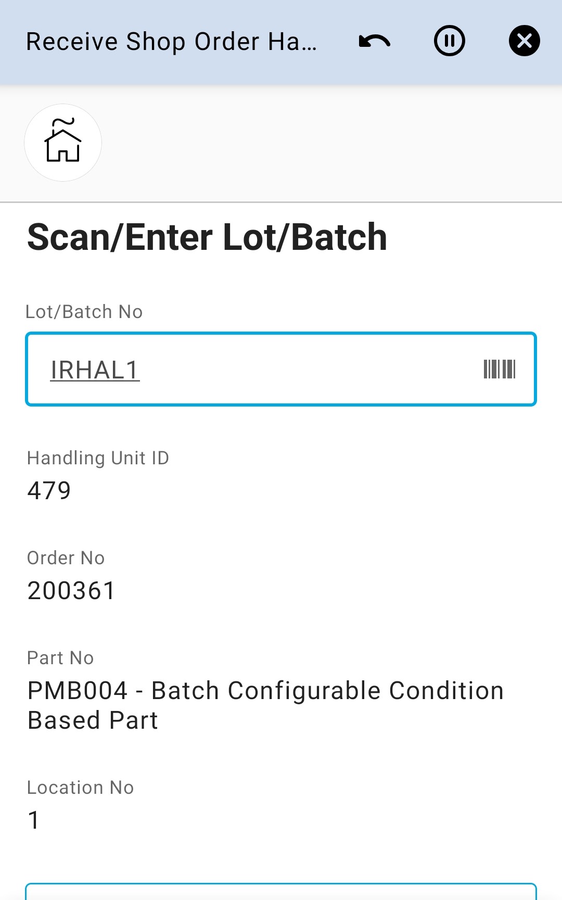The height and width of the screenshot is (900, 562).
Task: Tap the location value 1
Action: [x=34, y=820]
